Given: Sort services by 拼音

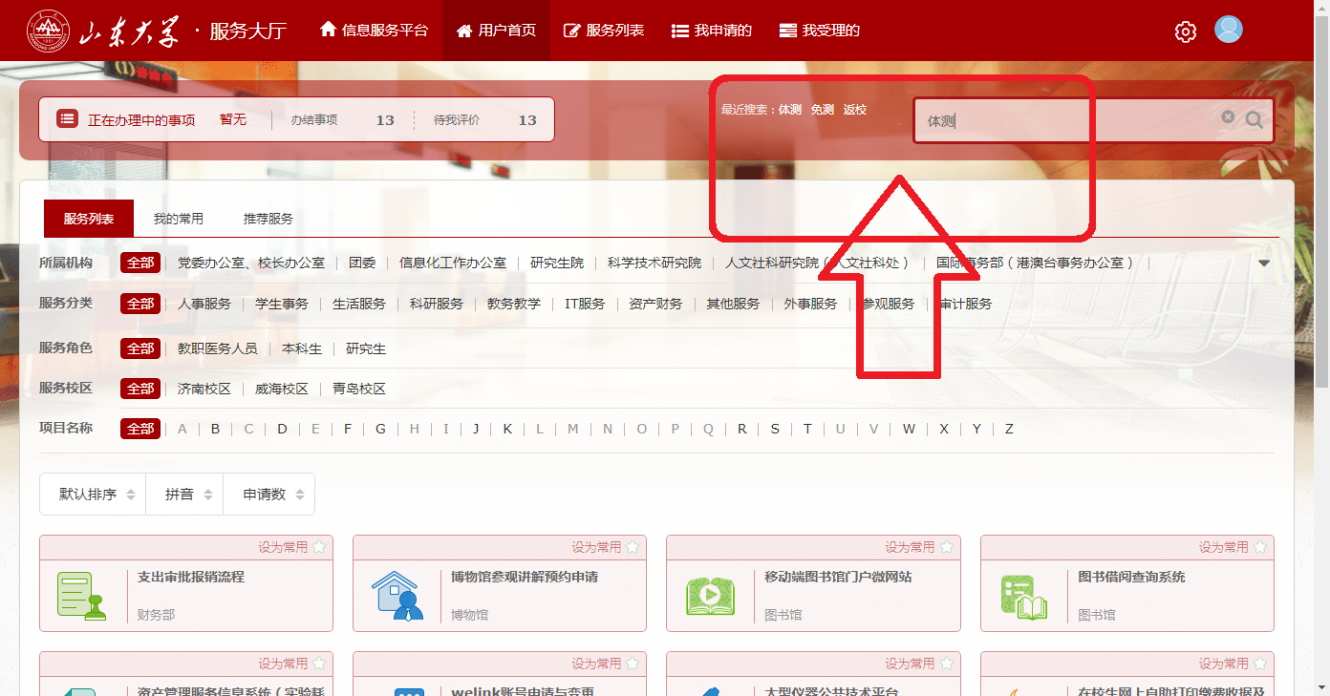Looking at the screenshot, I should (x=183, y=495).
